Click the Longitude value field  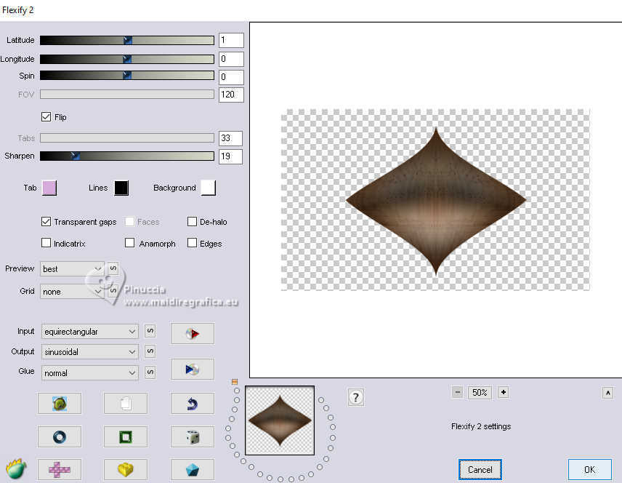(x=231, y=59)
